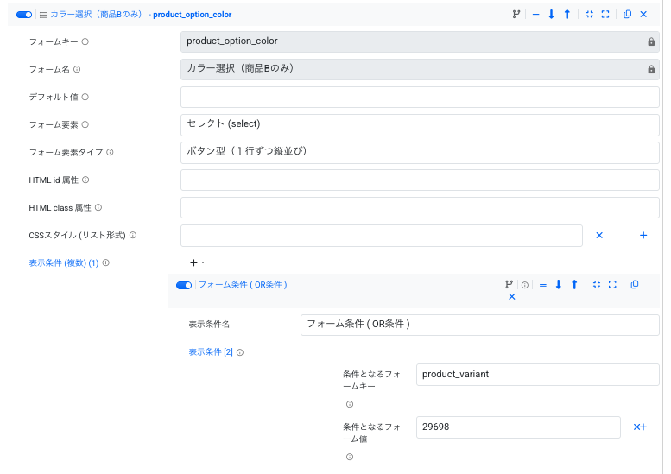Screen dimensions: 671x474
Task: Click the product_option_color link in the header
Action: point(192,15)
